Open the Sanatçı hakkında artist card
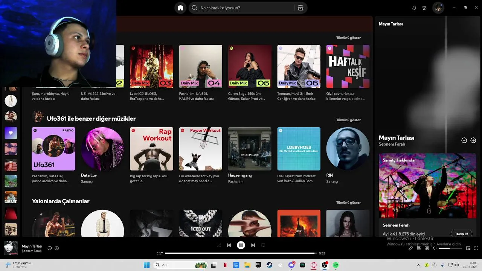 (x=427, y=195)
